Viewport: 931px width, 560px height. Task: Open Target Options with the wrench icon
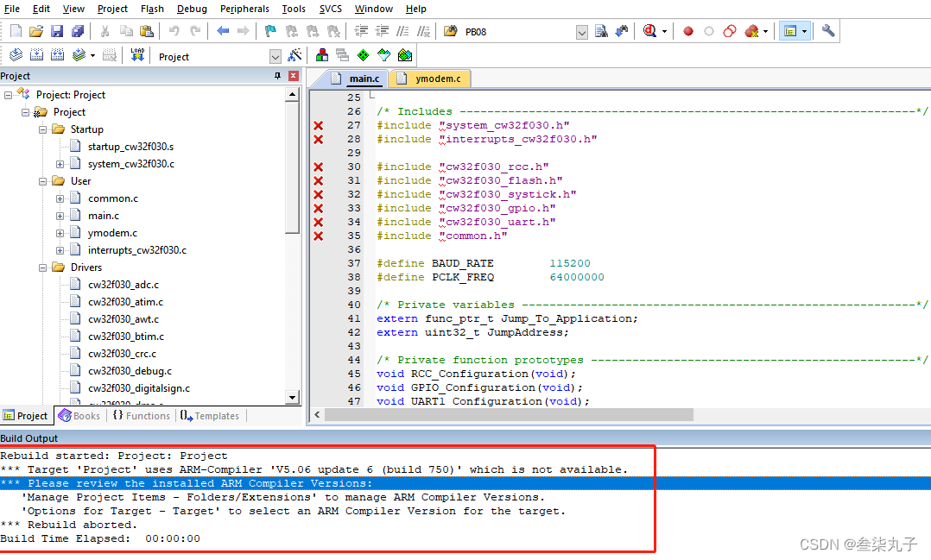click(826, 30)
